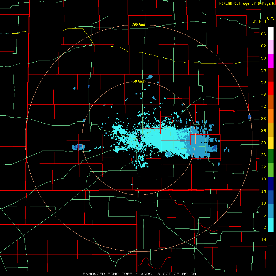
Task: Click the TH legend label
Action: [x=263, y=240]
